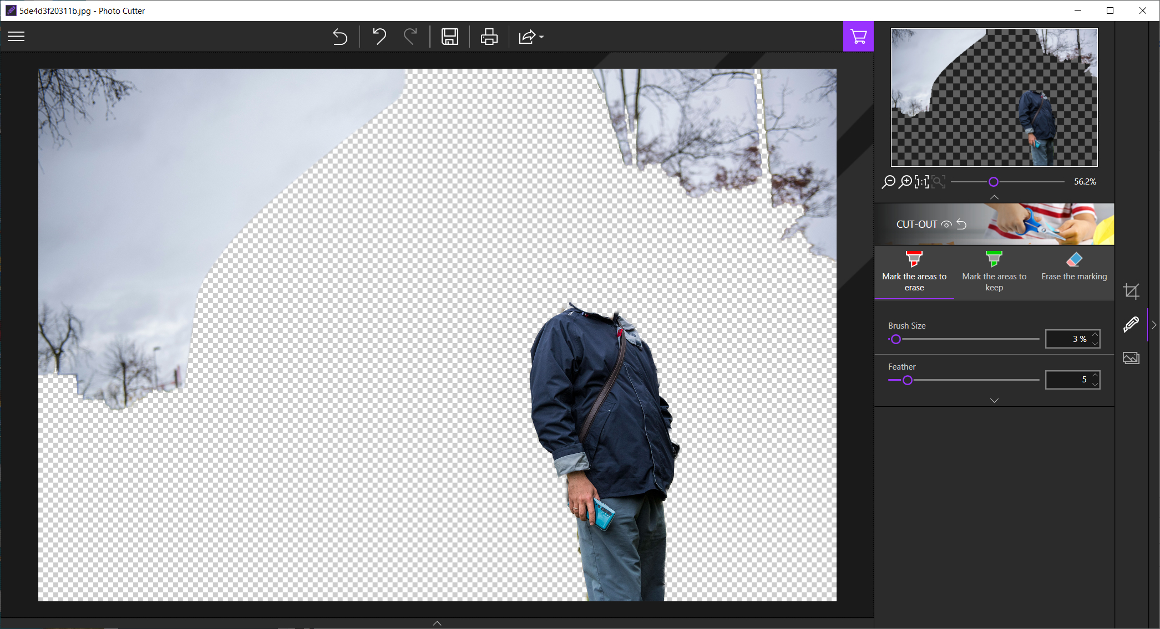
Task: Toggle the CUT-OUT eye preview
Action: [x=946, y=224]
